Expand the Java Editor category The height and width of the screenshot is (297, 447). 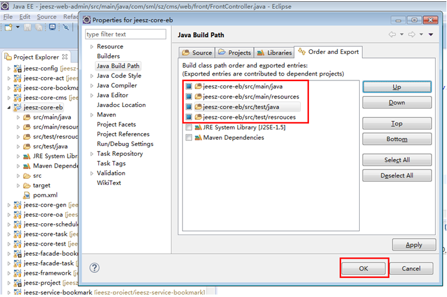[92, 95]
